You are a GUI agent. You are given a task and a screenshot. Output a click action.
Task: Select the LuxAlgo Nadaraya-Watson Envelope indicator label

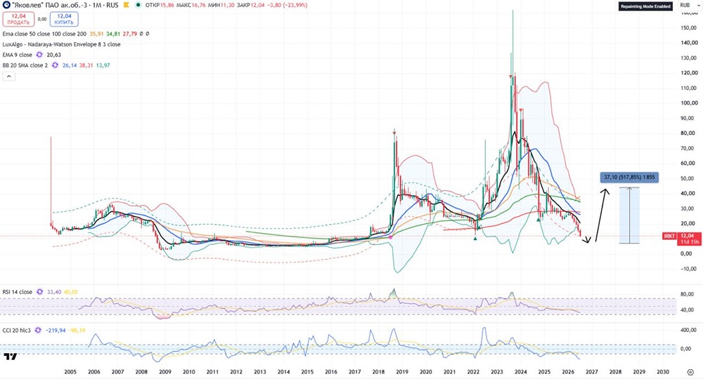point(61,44)
